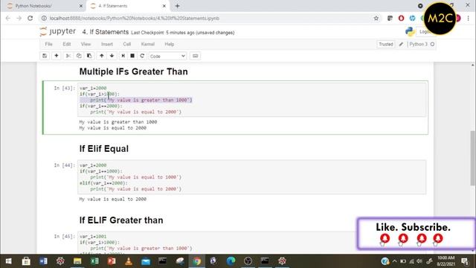Click the Trusted notebook button

point(386,45)
